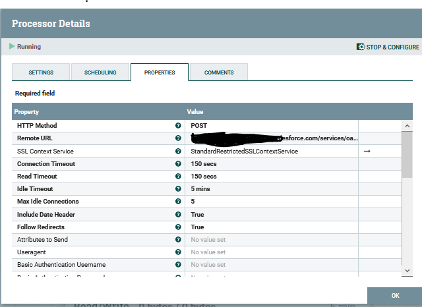Screen dimensions: 422x307
Task: Click the Running status text
Action: (x=29, y=47)
